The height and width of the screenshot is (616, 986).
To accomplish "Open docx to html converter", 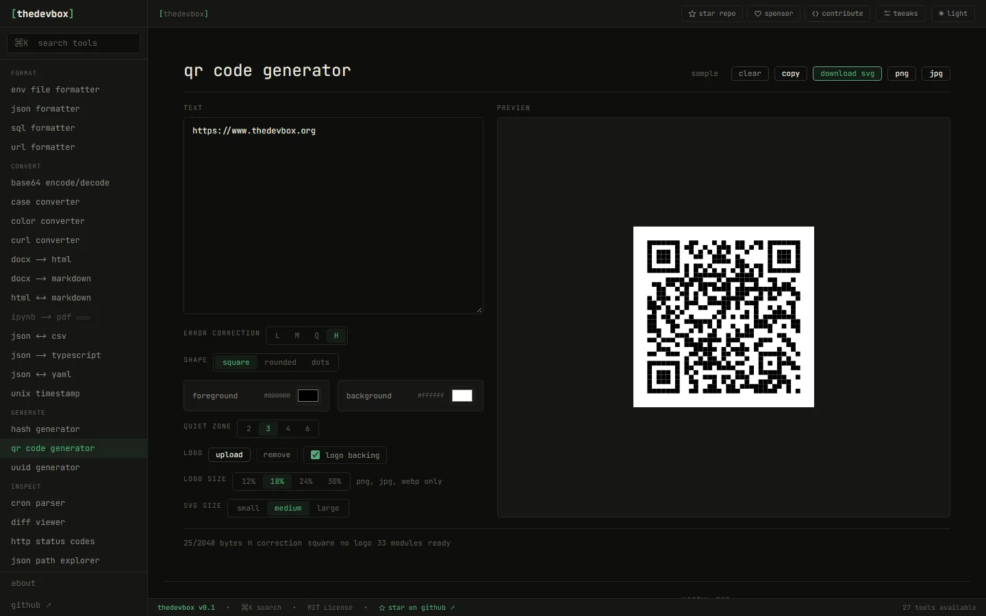I will [73, 259].
